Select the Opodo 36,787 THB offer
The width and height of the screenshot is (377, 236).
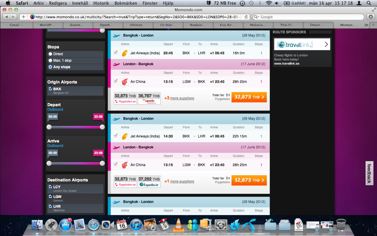pos(149,98)
